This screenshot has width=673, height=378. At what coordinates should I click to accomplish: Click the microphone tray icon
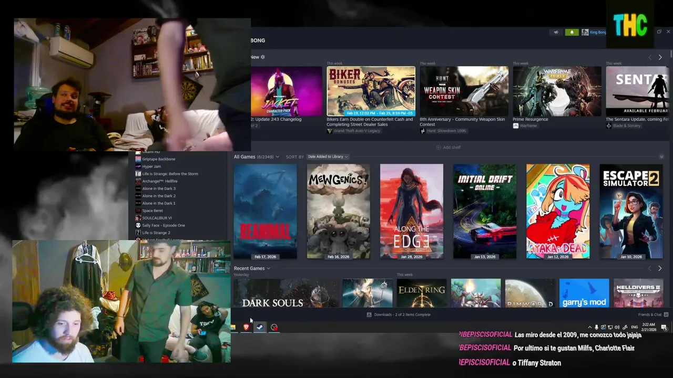(x=596, y=327)
